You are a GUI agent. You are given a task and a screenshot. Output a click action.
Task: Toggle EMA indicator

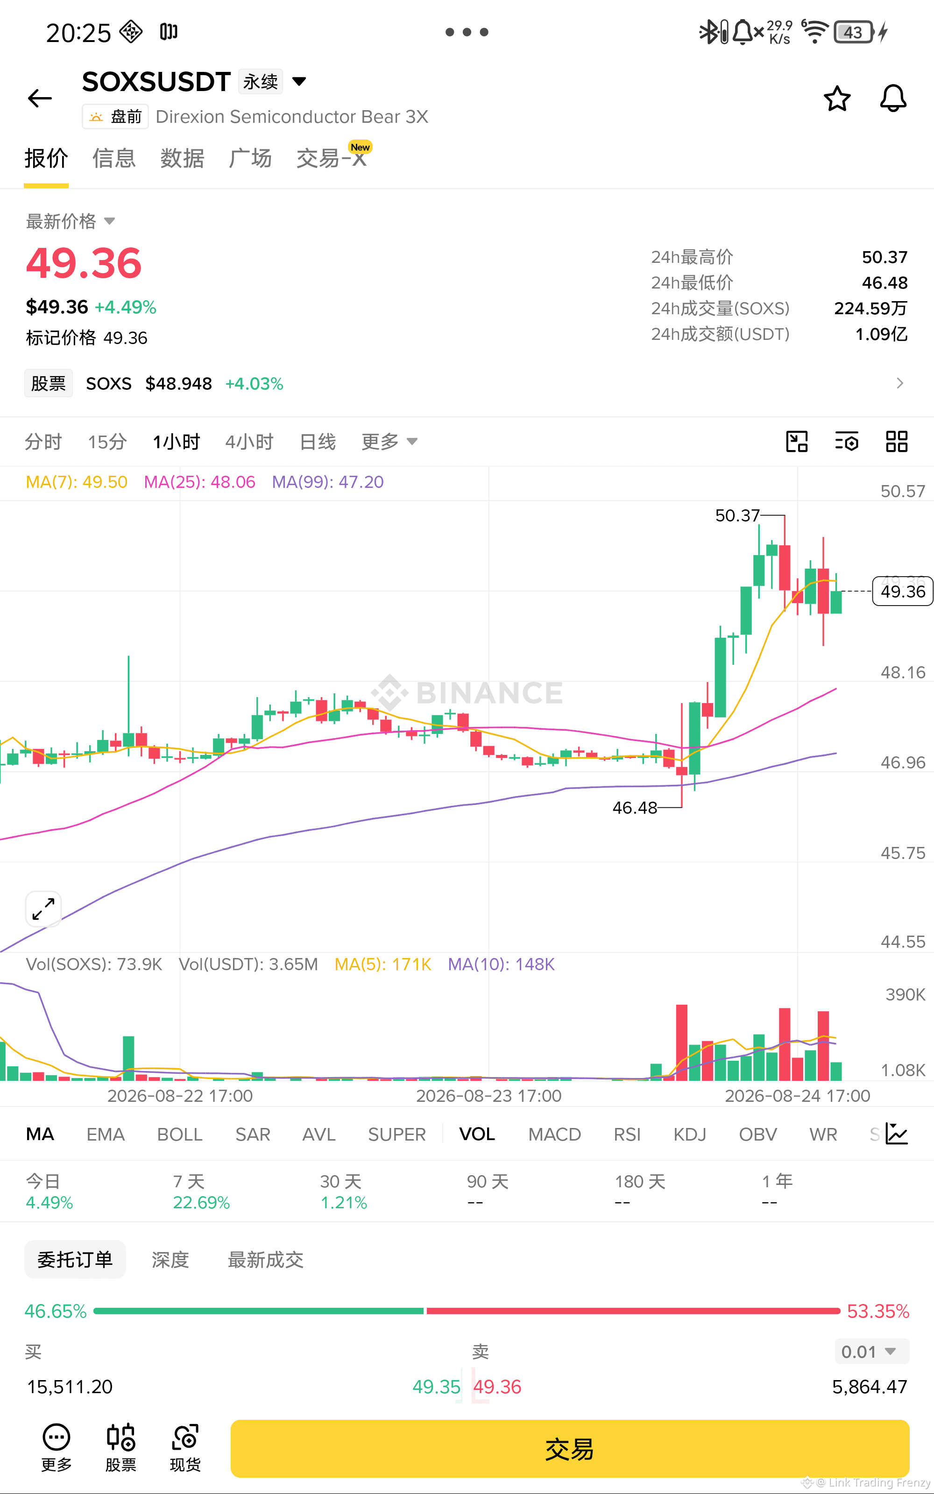click(106, 1134)
